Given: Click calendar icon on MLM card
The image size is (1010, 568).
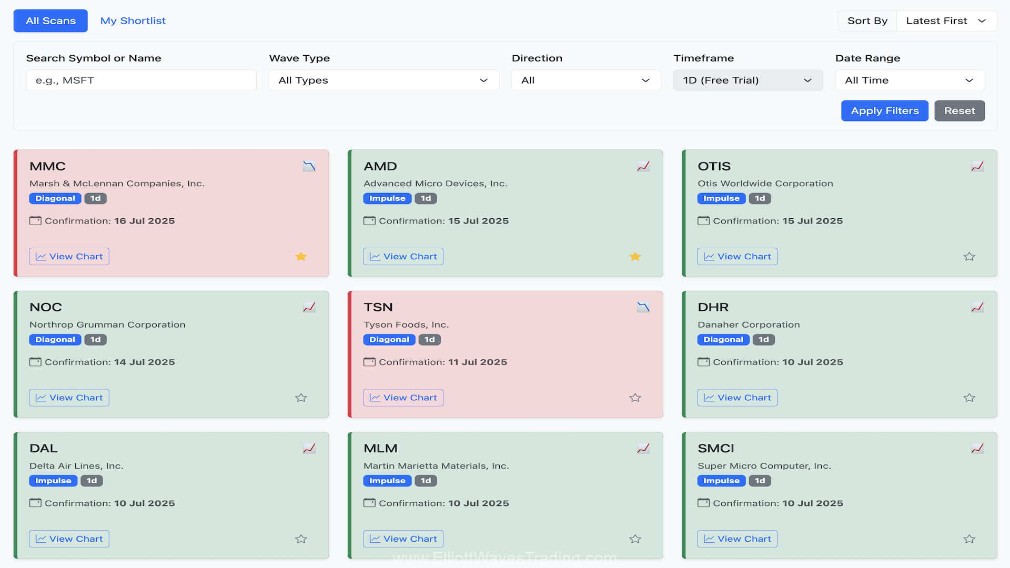Looking at the screenshot, I should [x=369, y=503].
